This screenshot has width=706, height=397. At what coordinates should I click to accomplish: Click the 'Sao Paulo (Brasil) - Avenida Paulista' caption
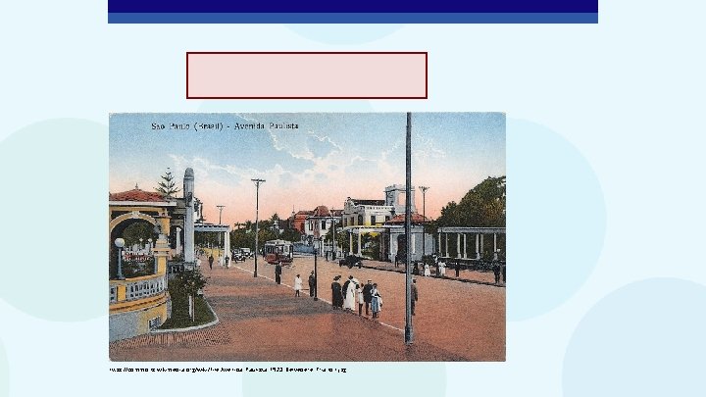pyautogui.click(x=225, y=126)
